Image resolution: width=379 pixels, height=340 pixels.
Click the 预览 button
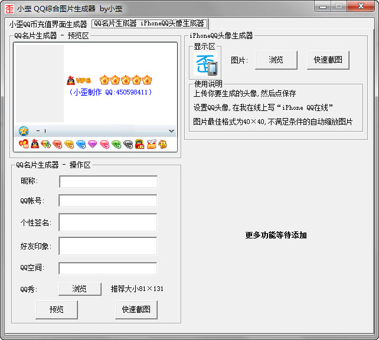[57, 309]
